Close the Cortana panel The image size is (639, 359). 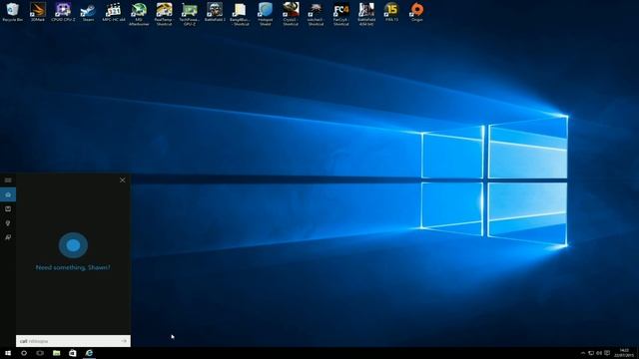122,179
